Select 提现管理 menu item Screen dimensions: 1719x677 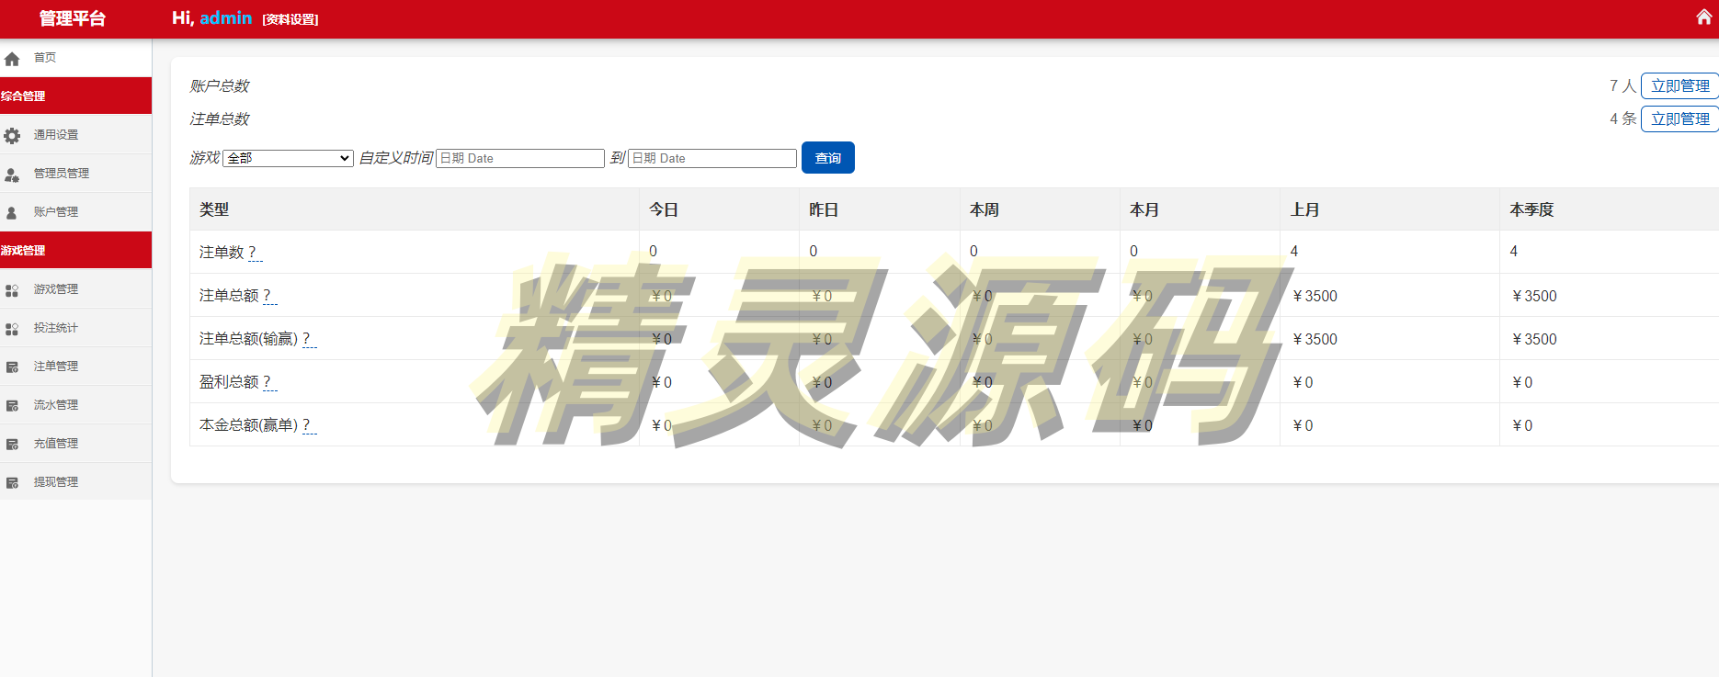[56, 482]
